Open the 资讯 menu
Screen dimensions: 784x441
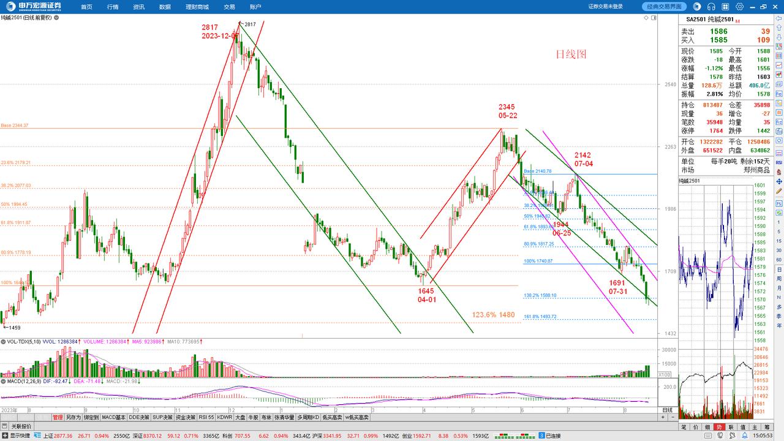pos(138,7)
